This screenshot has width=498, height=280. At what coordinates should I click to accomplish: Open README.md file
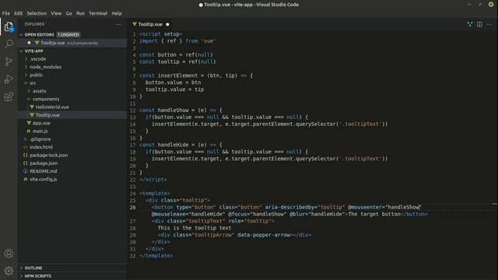[44, 171]
